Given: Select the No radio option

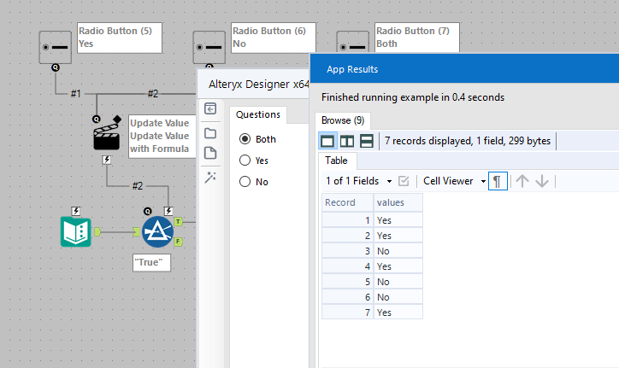Looking at the screenshot, I should 245,181.
